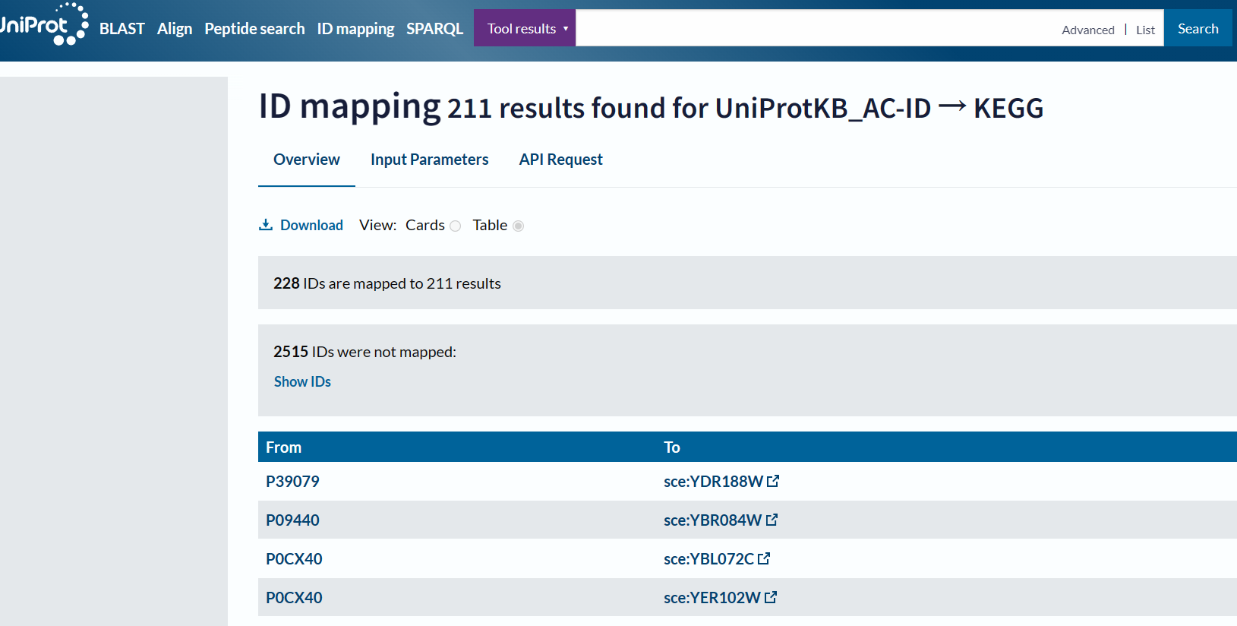Open KEGG link sce:YBR084W
The height and width of the screenshot is (626, 1237).
click(x=712, y=520)
